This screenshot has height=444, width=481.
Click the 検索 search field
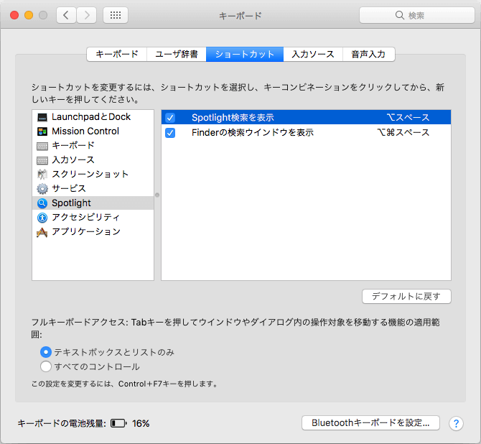pos(417,15)
